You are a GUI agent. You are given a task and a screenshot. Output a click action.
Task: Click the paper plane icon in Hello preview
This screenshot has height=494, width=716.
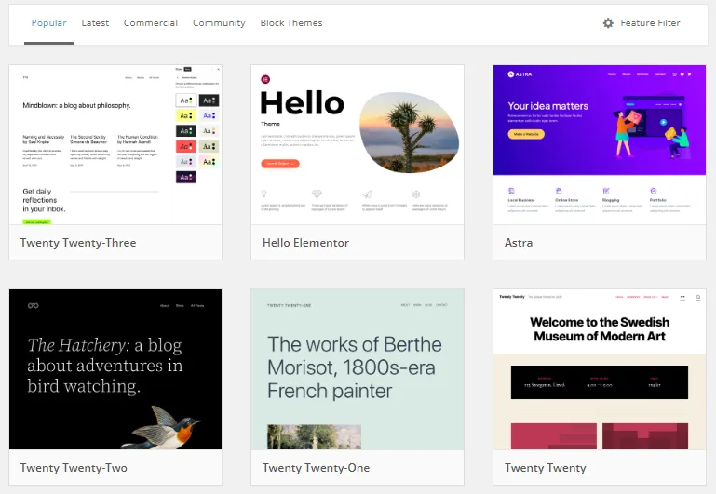tap(367, 194)
